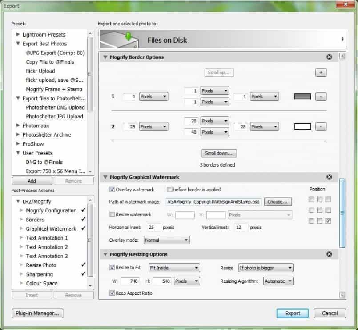Select bottom-right watermark position box

coord(328,221)
